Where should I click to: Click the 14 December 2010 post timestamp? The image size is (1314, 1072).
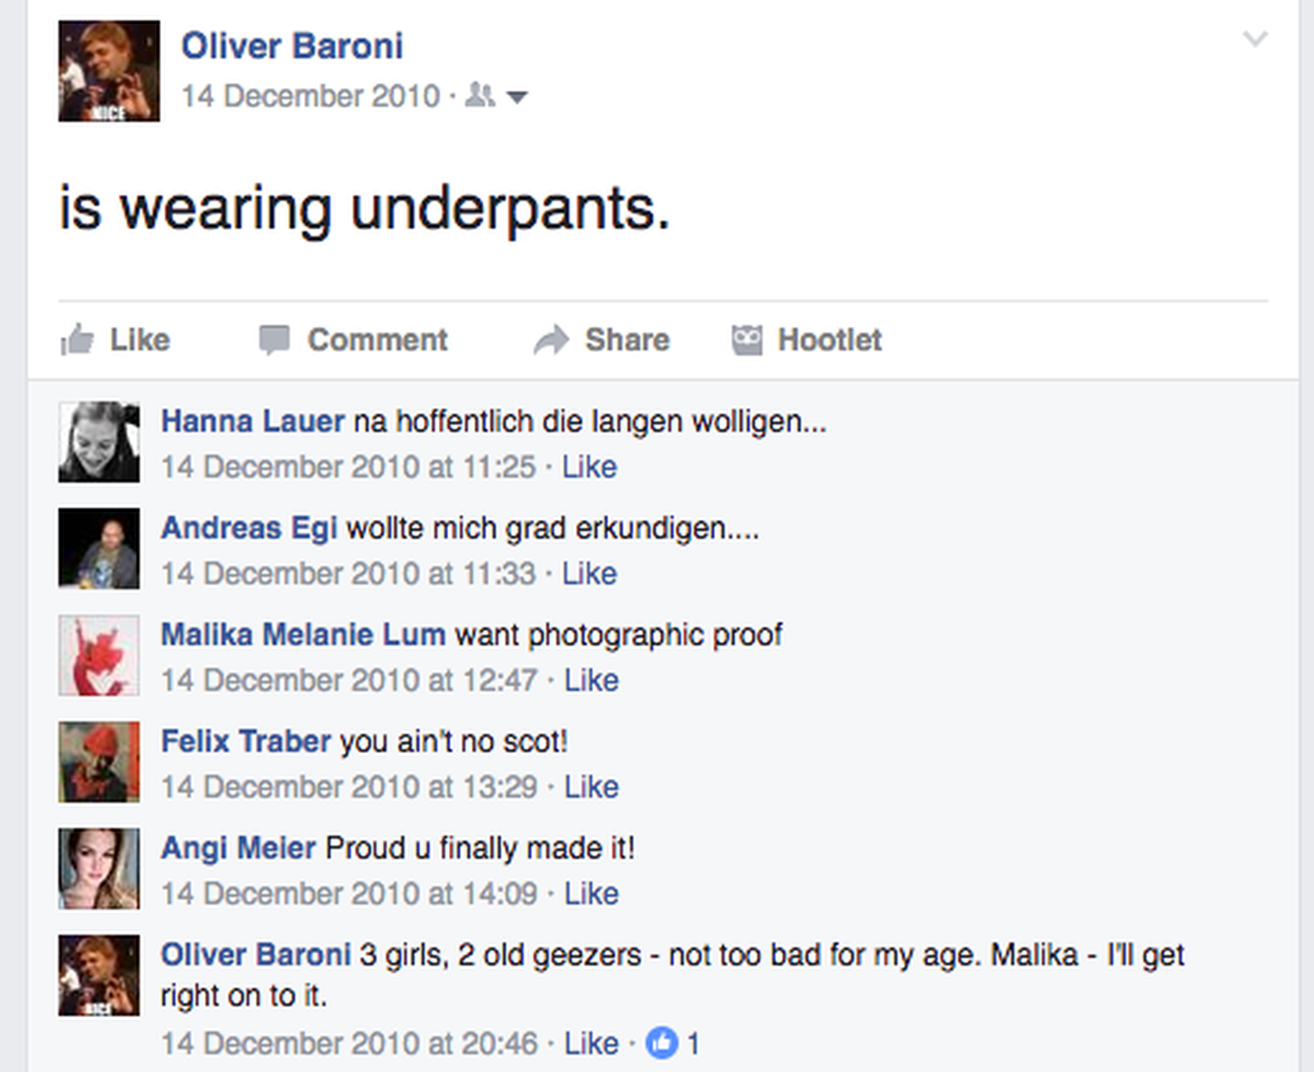(x=310, y=96)
